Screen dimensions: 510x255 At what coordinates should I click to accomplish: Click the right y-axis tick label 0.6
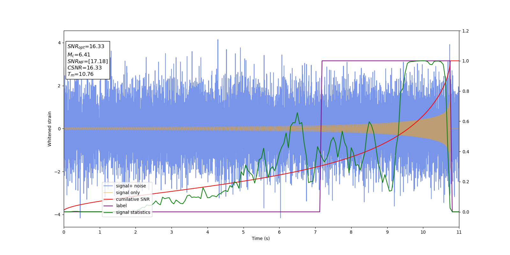[x=465, y=121]
